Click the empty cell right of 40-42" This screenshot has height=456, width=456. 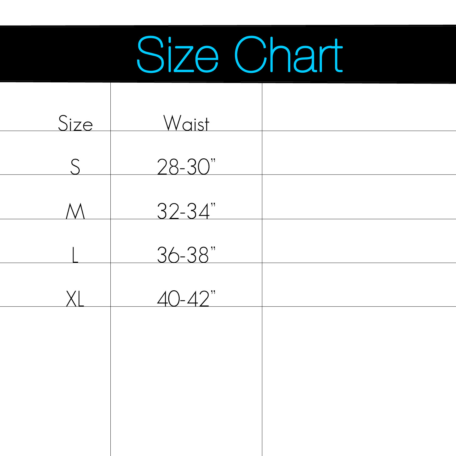(x=359, y=285)
